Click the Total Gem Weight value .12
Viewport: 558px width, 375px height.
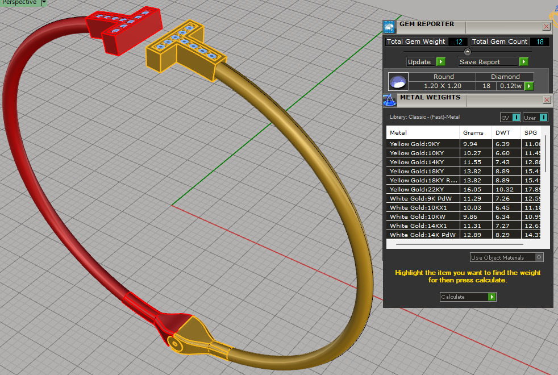pyautogui.click(x=457, y=41)
